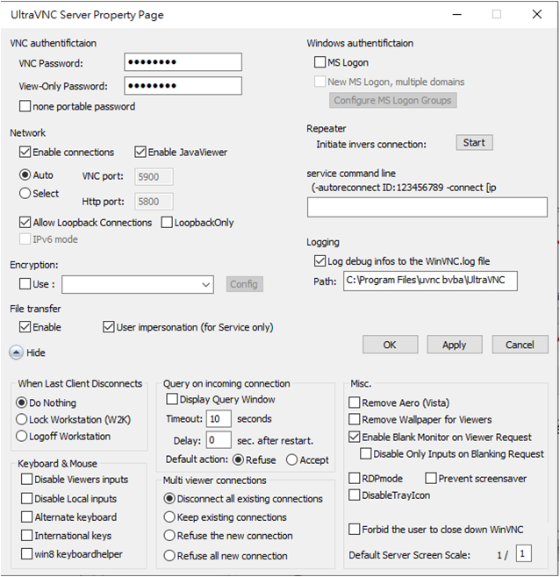Check the Encryption Use checkbox

click(25, 284)
